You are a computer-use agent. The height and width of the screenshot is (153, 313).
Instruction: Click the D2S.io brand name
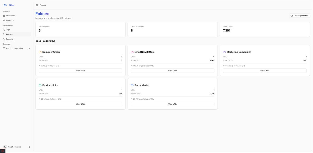(11, 5)
